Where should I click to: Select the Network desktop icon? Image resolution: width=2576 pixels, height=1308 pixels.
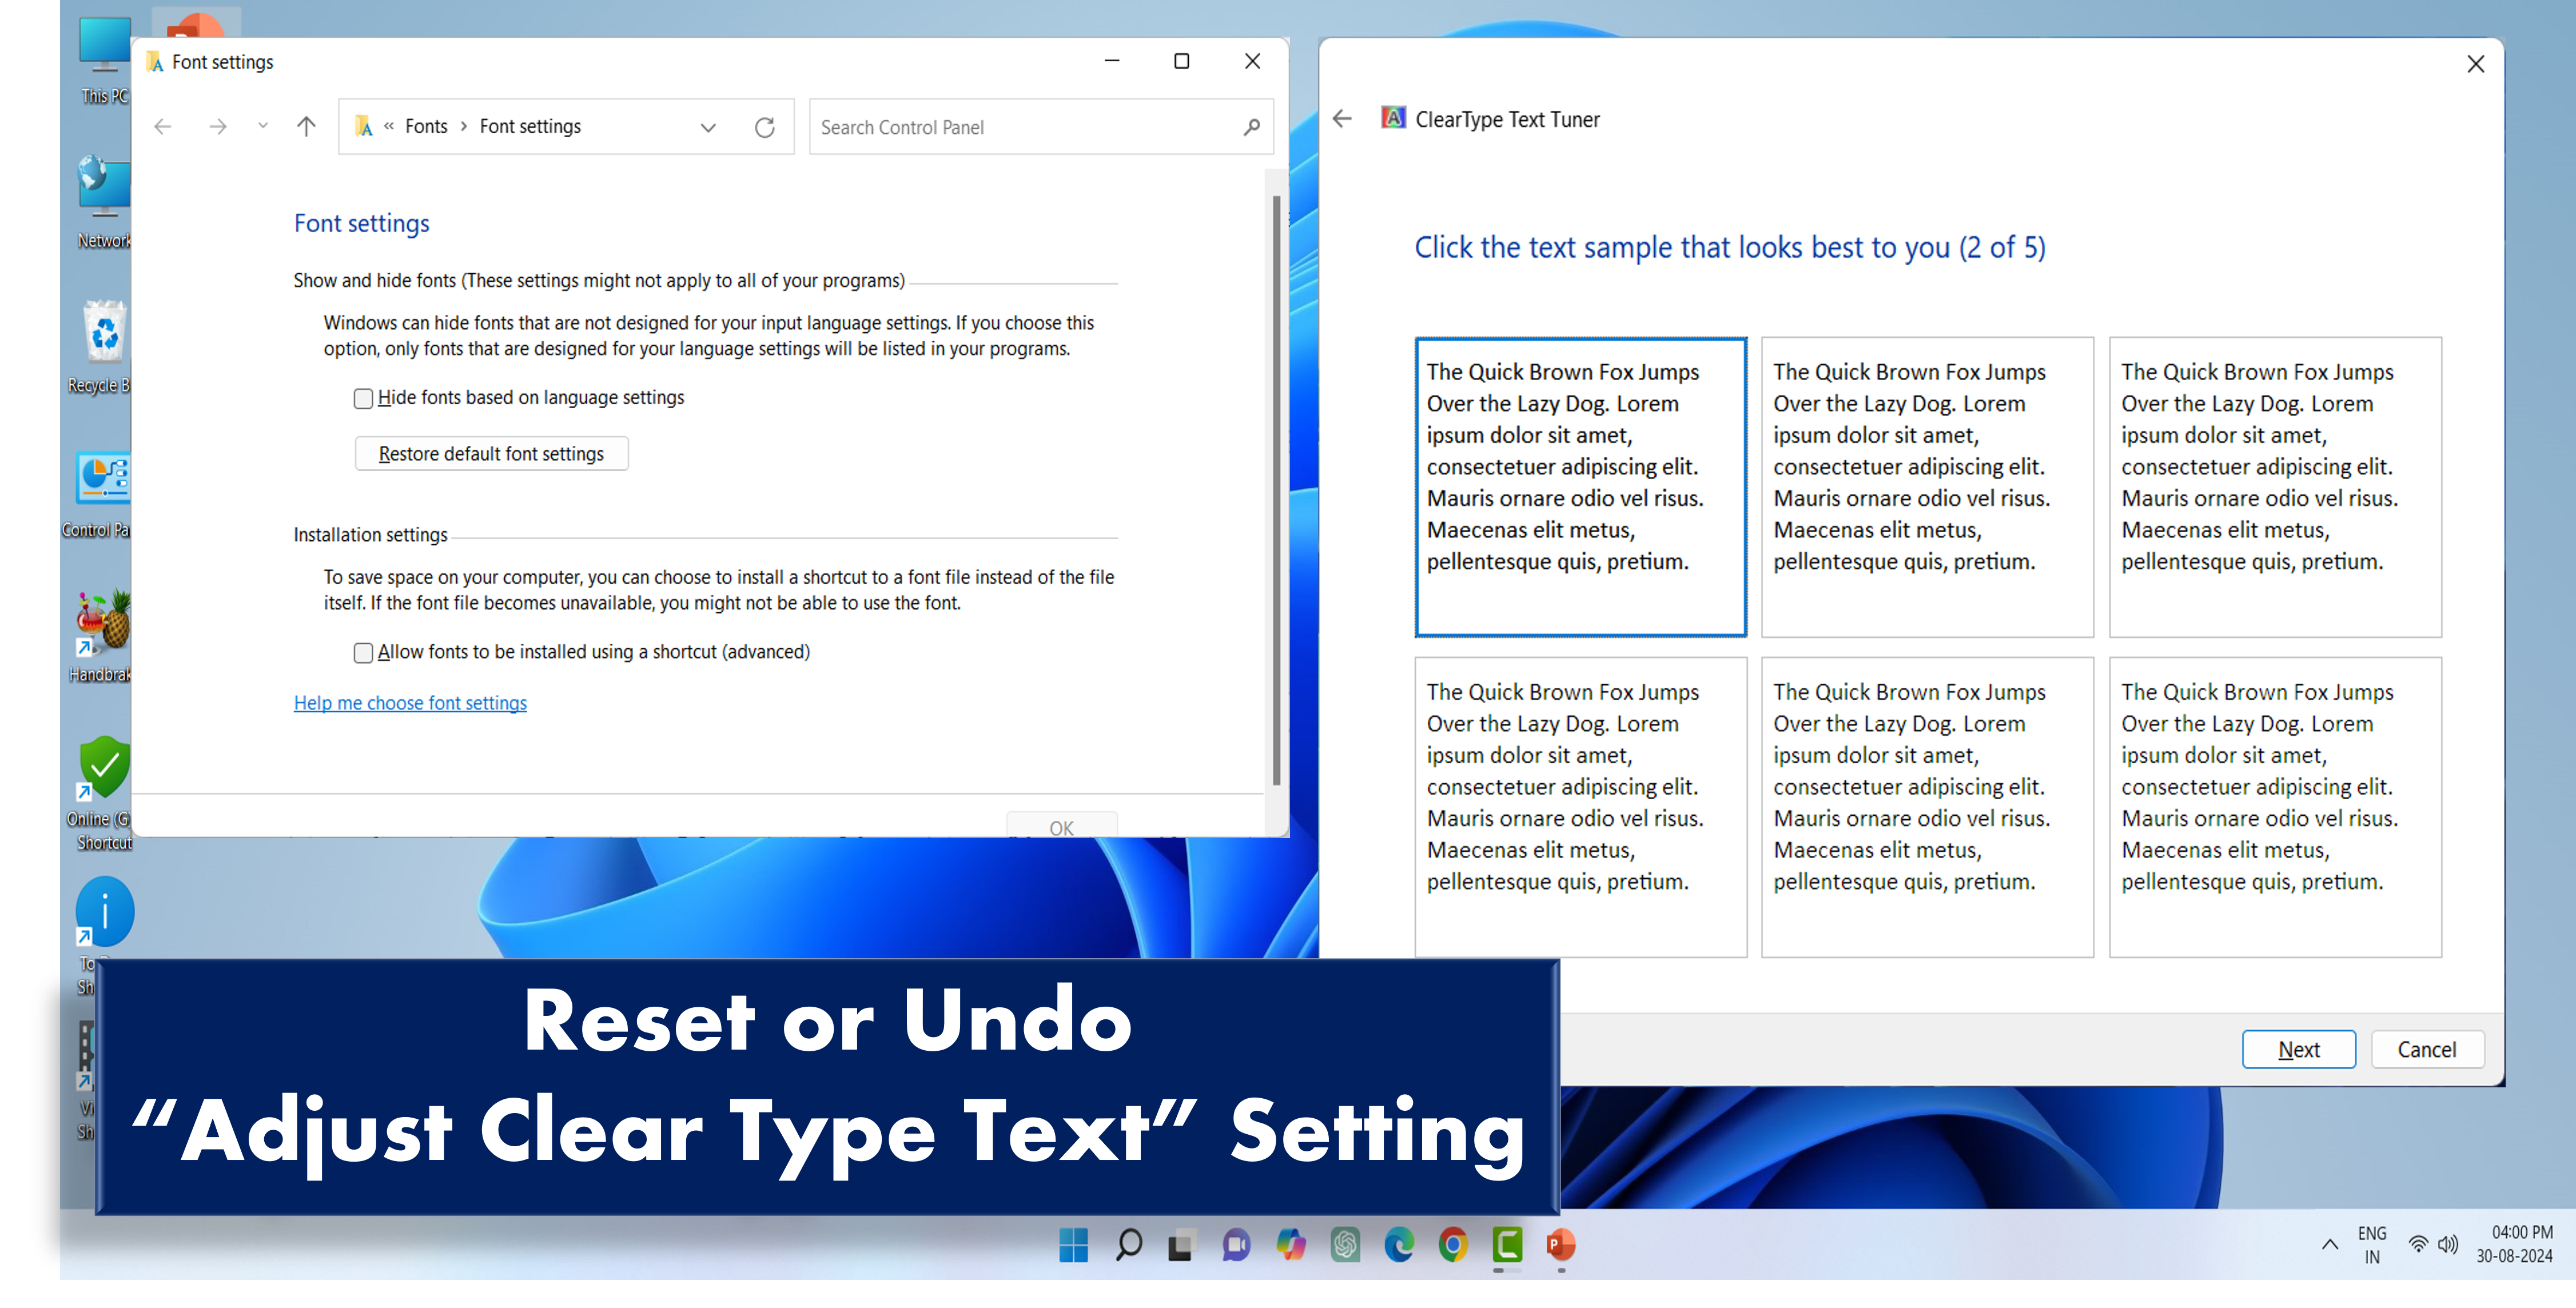[104, 202]
